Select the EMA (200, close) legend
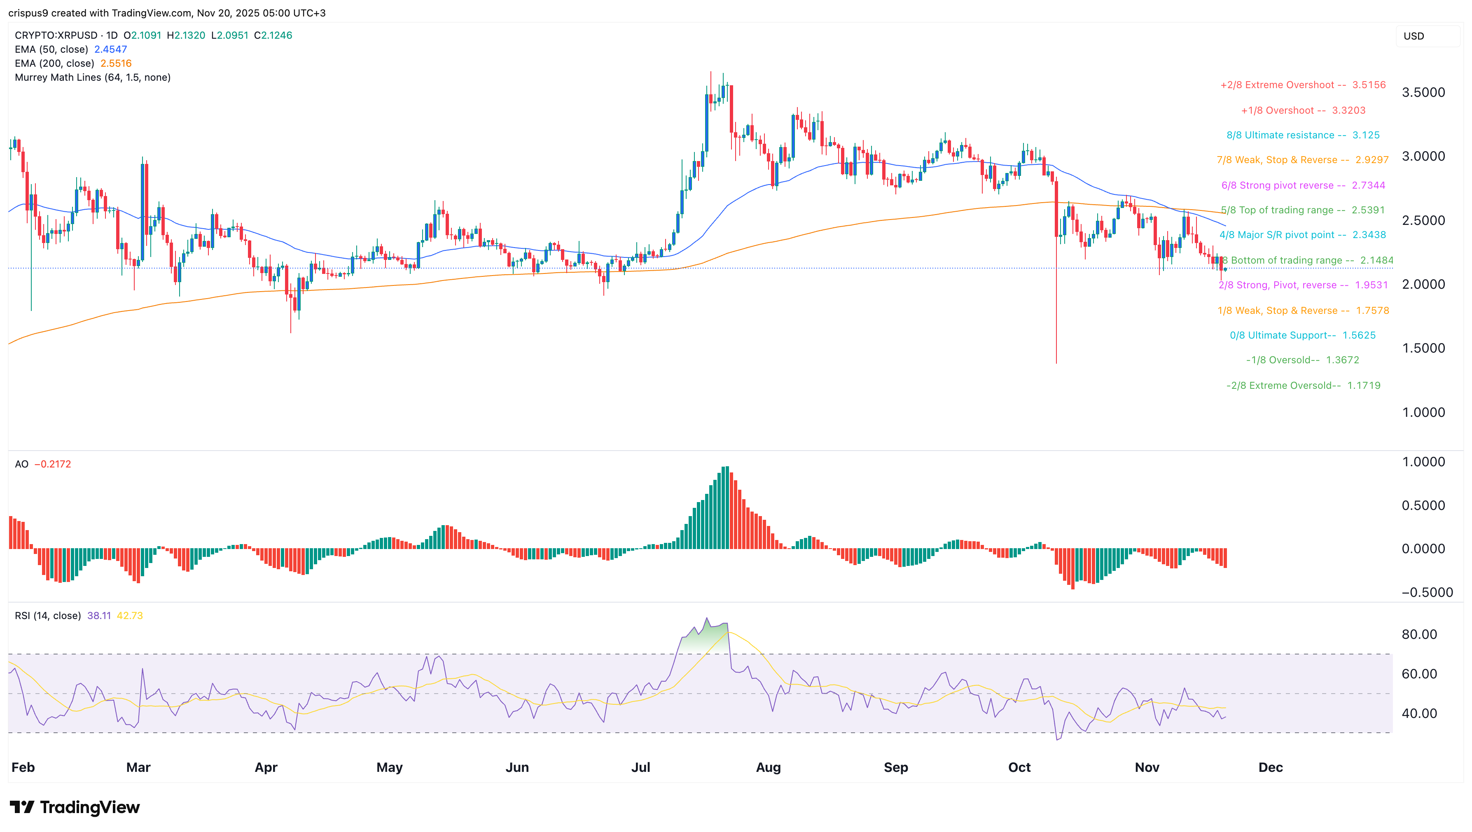Image resolution: width=1472 pixels, height=832 pixels. tap(54, 63)
